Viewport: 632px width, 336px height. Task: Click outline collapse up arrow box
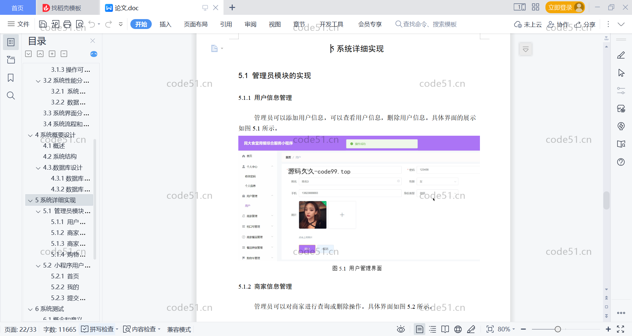coord(40,54)
